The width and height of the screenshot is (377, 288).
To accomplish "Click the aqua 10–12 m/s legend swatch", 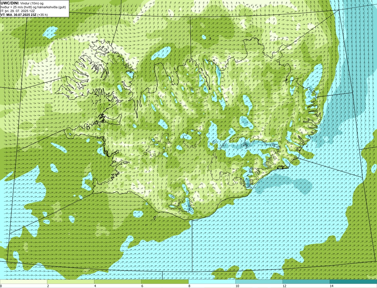I will (259, 282).
